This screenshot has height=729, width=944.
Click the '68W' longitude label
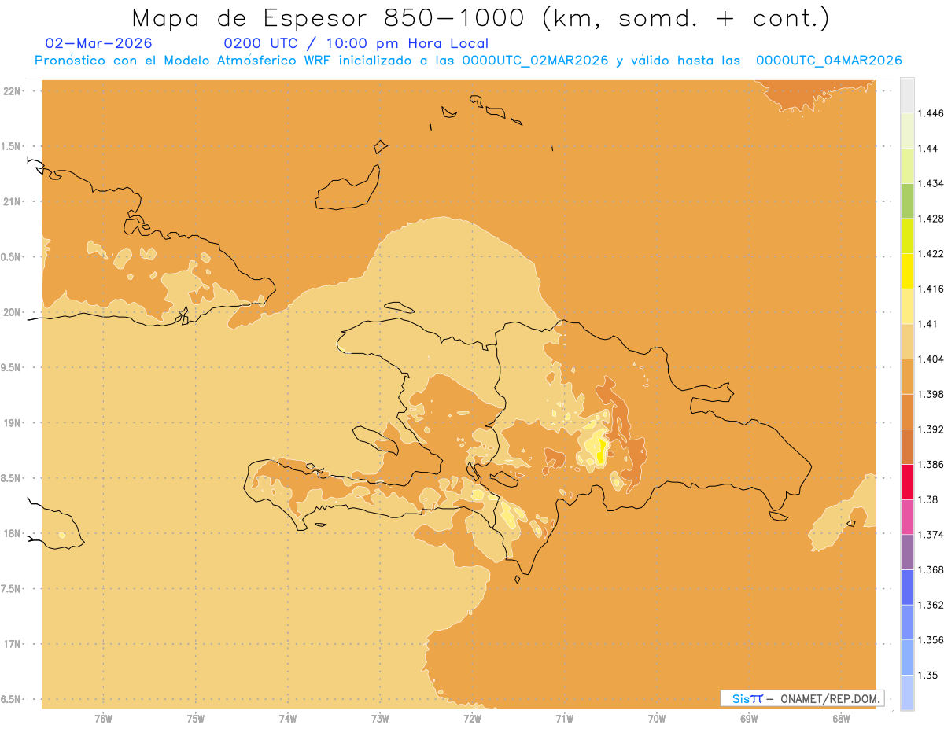click(x=841, y=719)
